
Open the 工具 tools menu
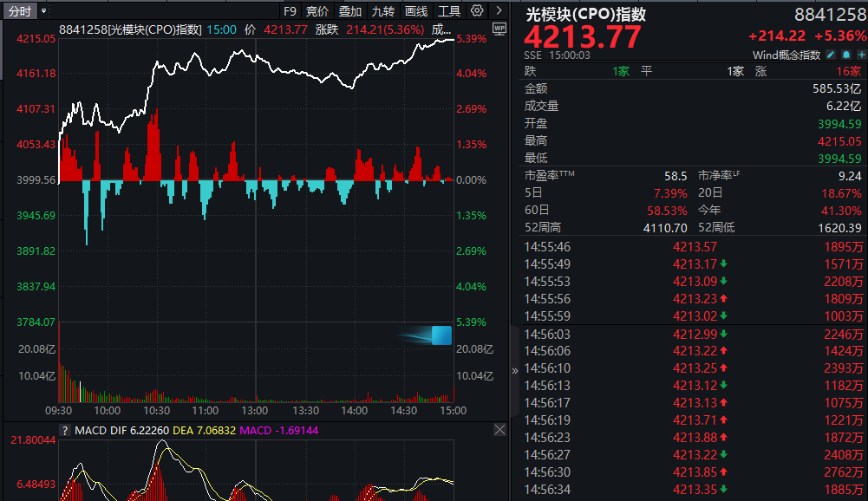[x=449, y=11]
